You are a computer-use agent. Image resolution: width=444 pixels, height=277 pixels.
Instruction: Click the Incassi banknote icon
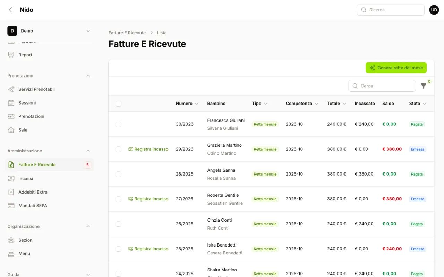11,178
